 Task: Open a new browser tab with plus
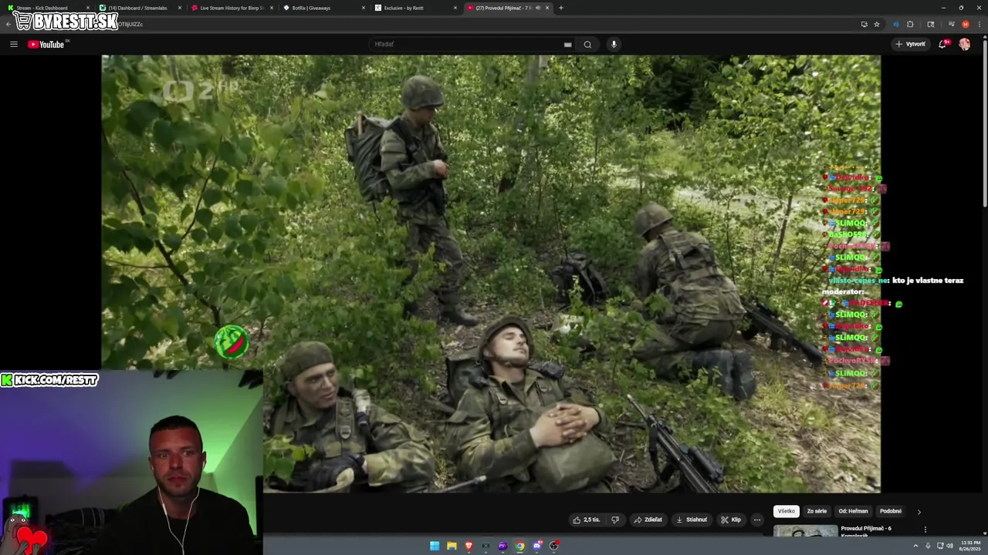coord(560,8)
